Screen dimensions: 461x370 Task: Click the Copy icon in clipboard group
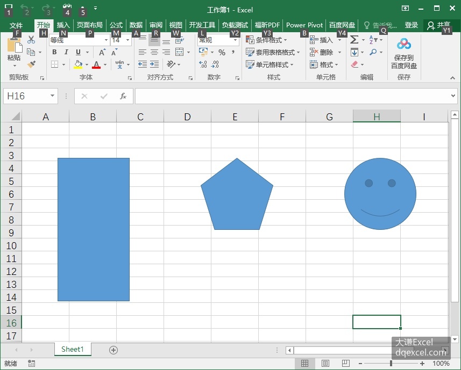click(31, 52)
